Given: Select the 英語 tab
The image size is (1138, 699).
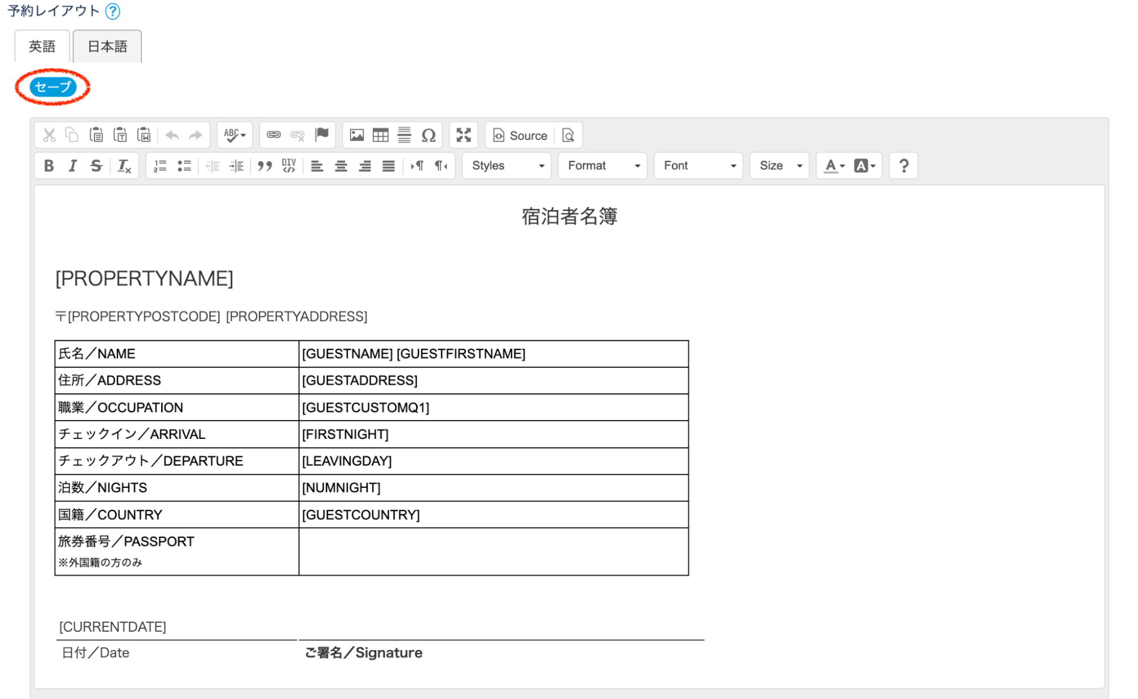Looking at the screenshot, I should 42,46.
